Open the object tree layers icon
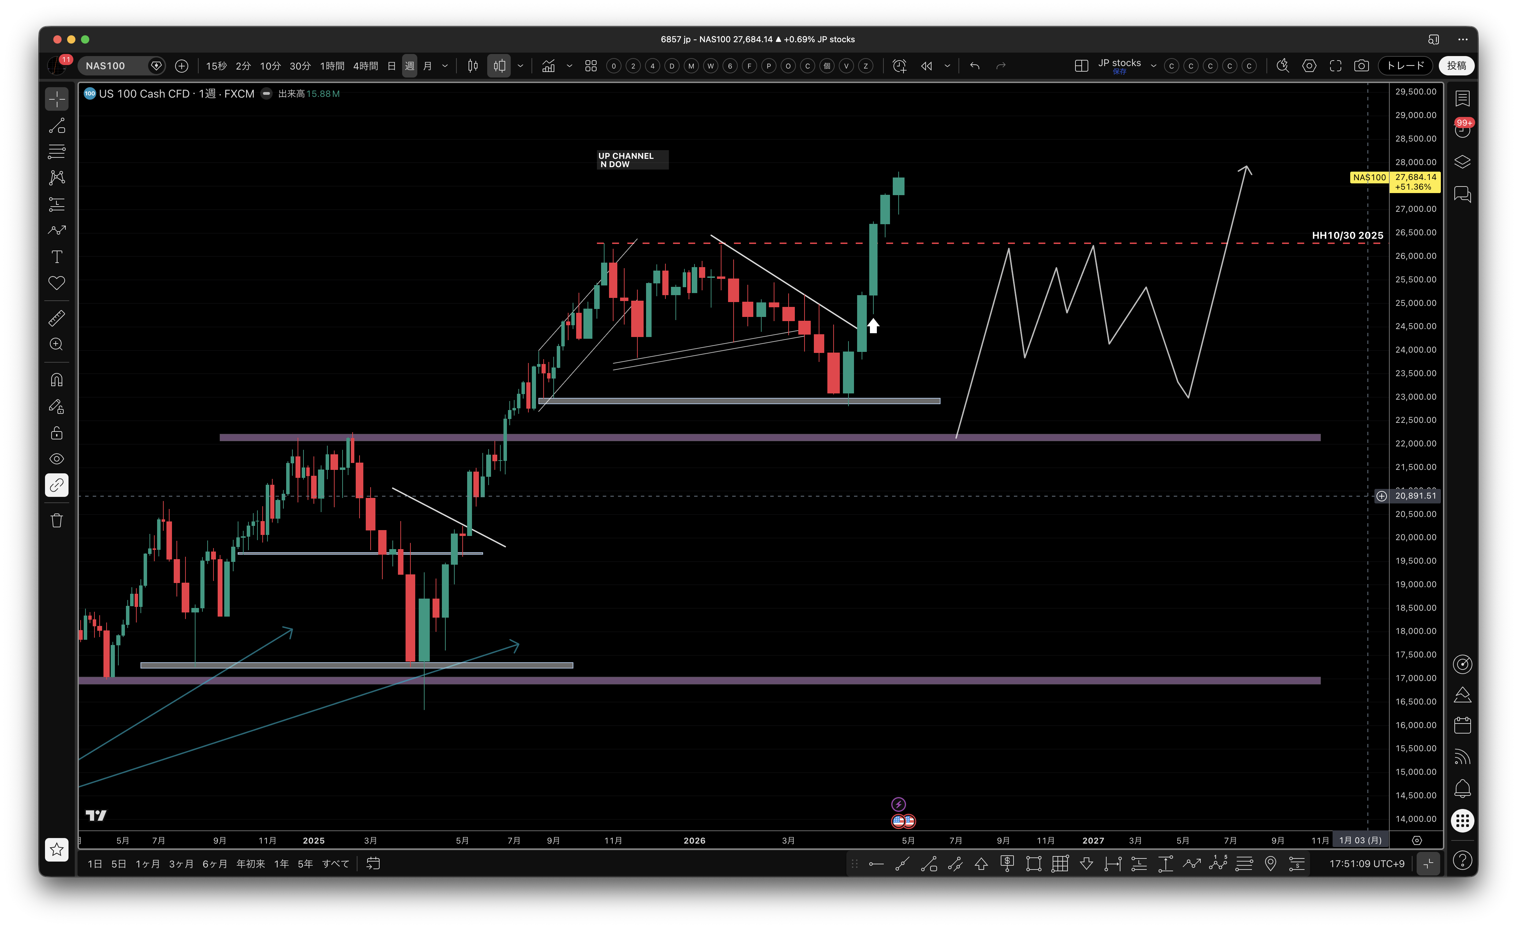The height and width of the screenshot is (928, 1517). [1463, 162]
